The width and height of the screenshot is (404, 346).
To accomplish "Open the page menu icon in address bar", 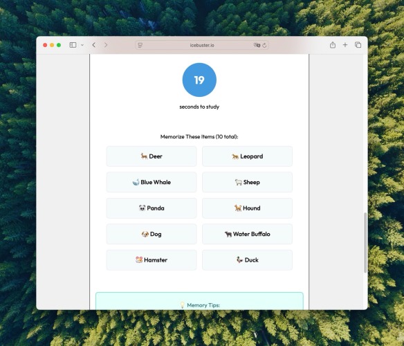I will pyautogui.click(x=140, y=45).
